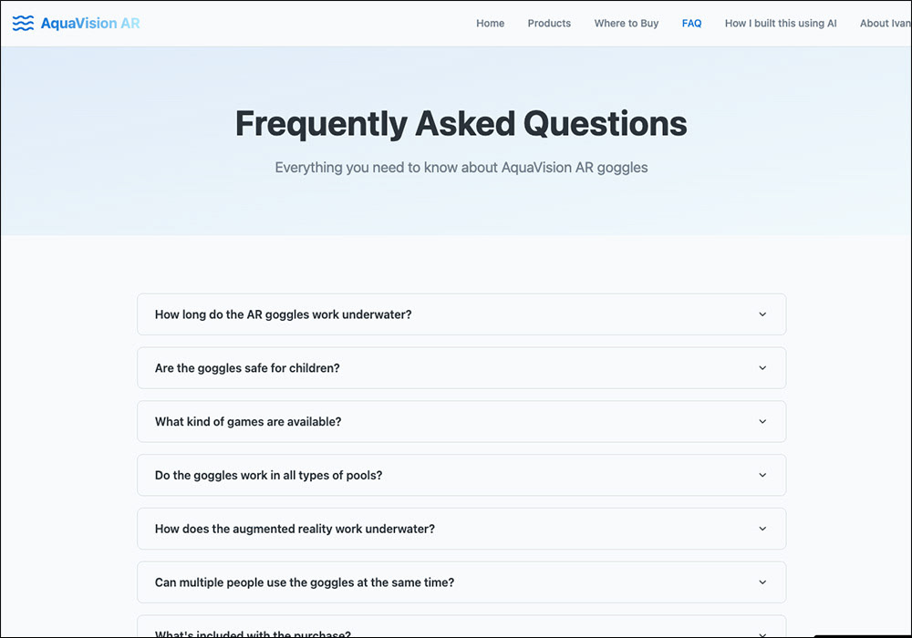Click the AquaVision AR brand name

tap(90, 23)
